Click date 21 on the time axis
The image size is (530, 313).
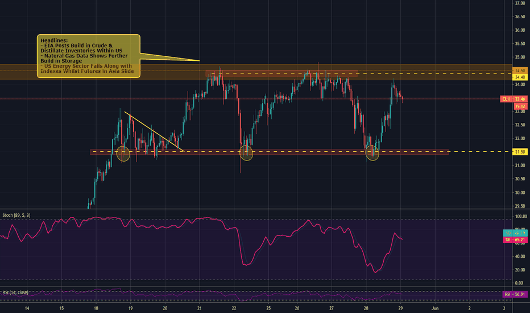coord(200,308)
